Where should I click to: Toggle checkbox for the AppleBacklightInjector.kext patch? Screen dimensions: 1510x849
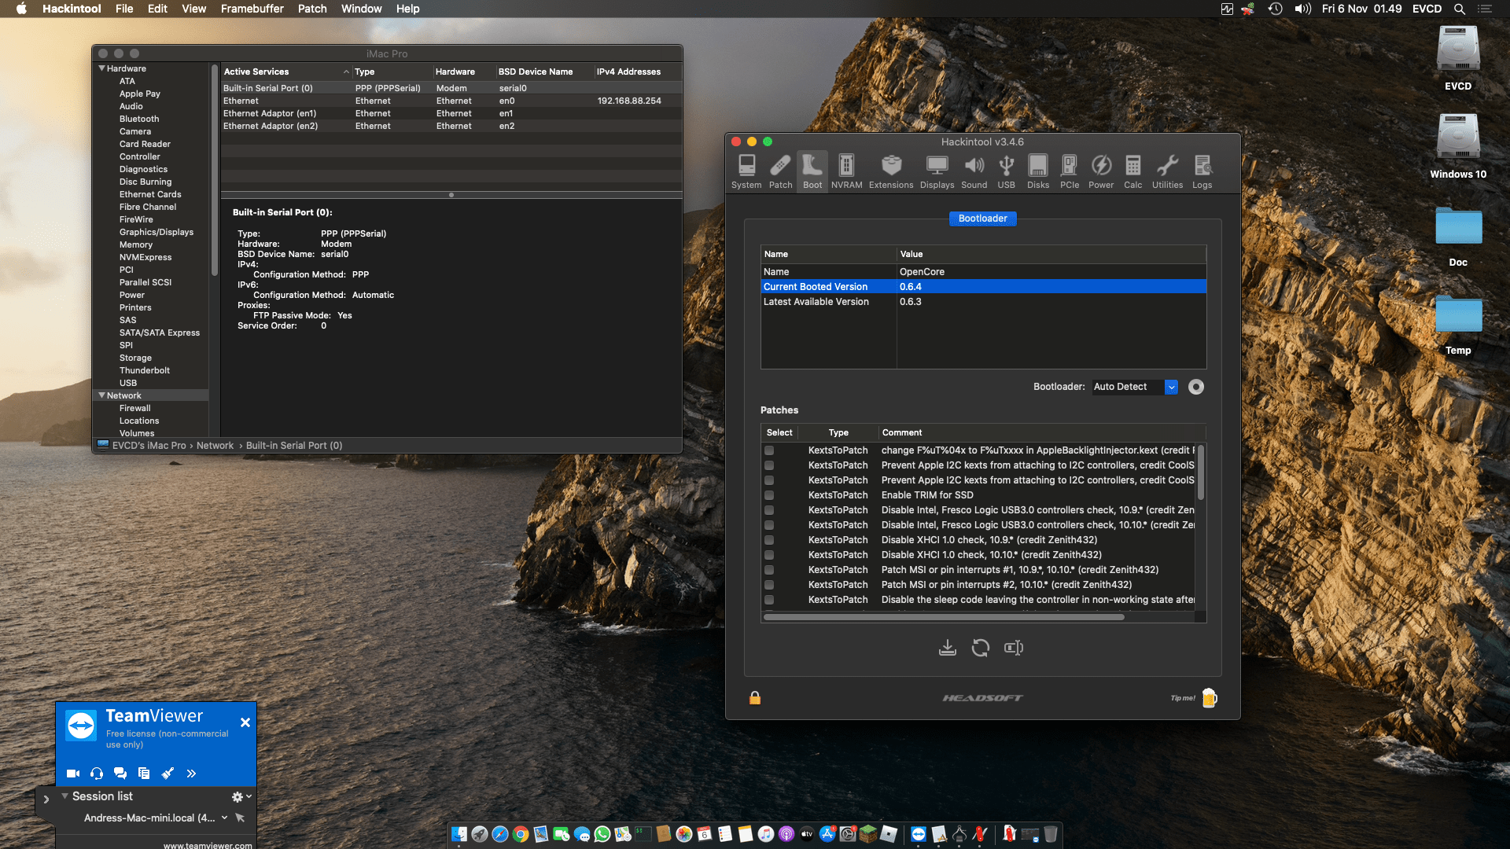(x=769, y=450)
